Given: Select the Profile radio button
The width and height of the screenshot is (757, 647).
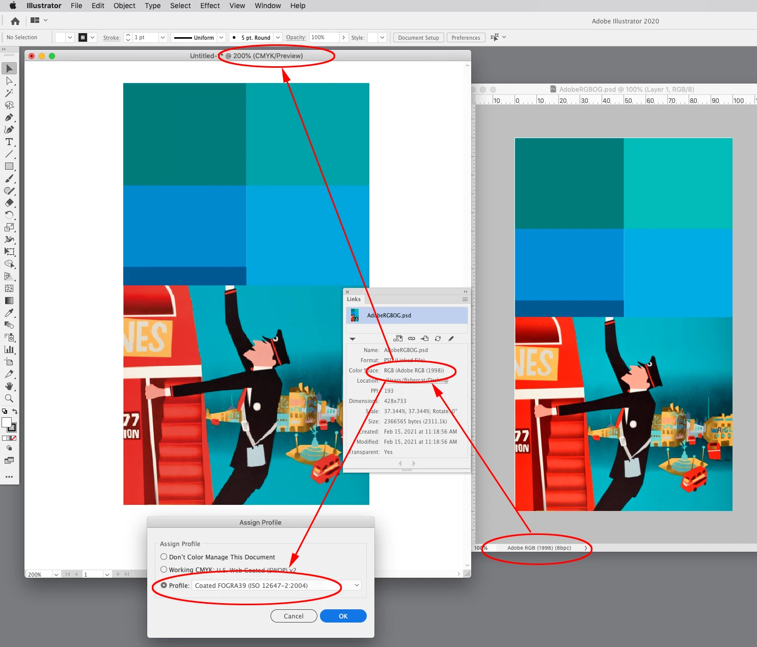Looking at the screenshot, I should [164, 585].
